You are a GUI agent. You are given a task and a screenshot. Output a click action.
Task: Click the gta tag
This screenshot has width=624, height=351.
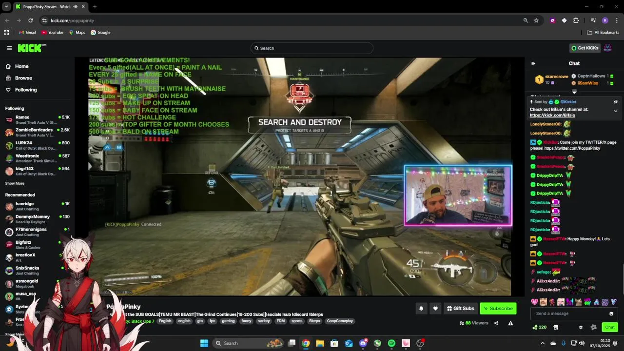pyautogui.click(x=200, y=321)
